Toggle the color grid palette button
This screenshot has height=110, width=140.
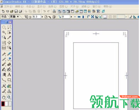(89, 11)
